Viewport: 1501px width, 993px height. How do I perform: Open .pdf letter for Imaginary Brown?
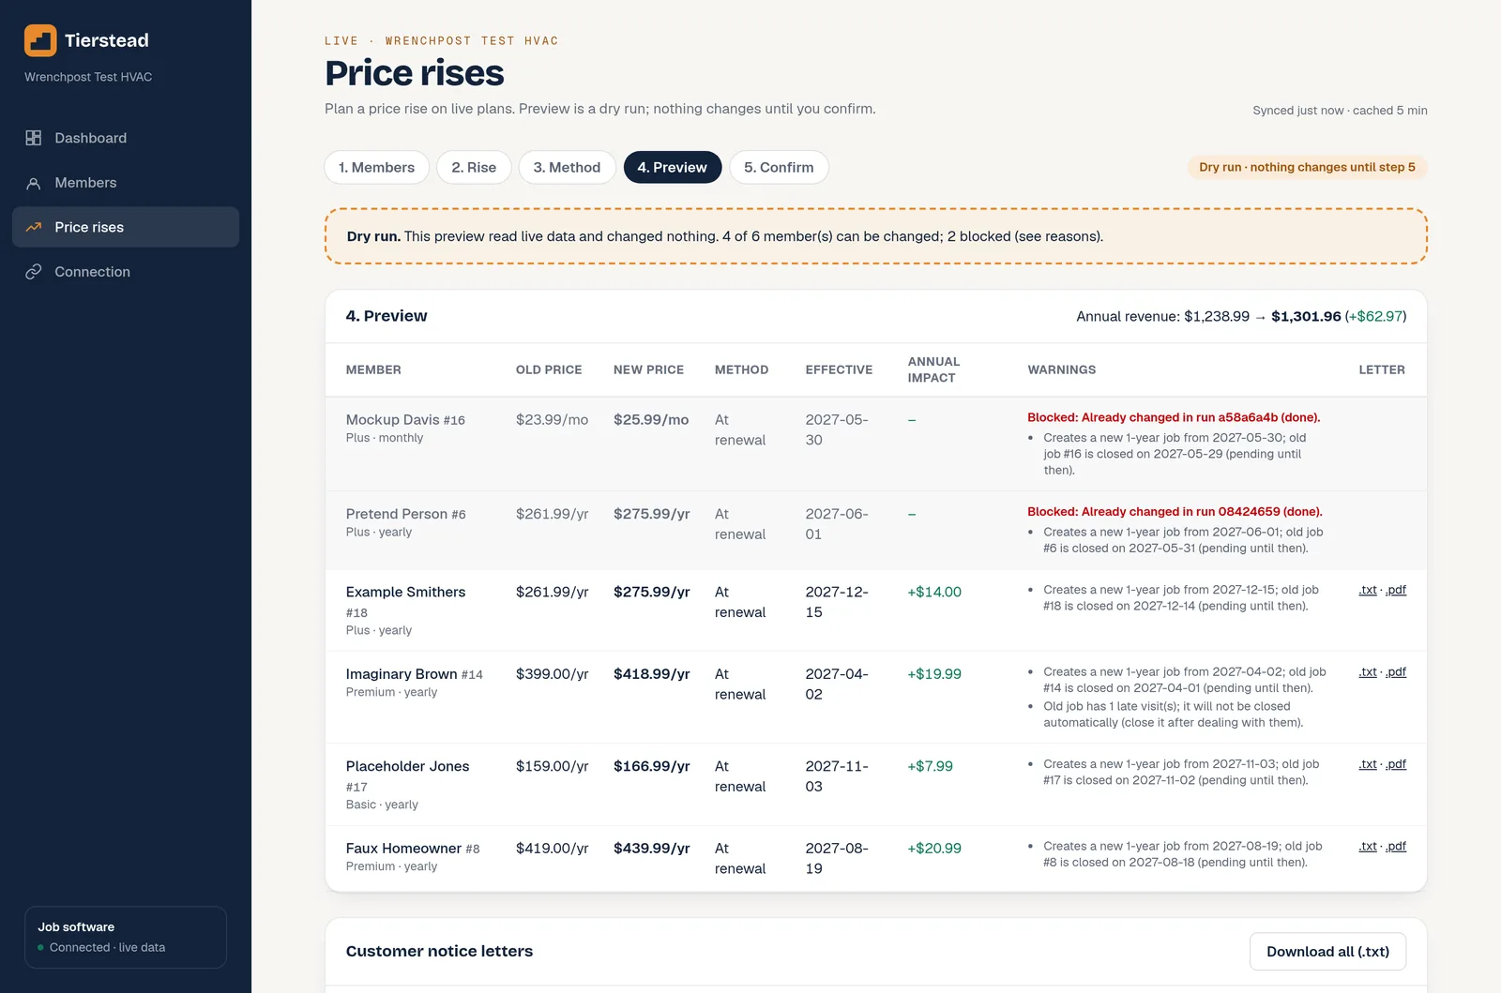pos(1396,671)
